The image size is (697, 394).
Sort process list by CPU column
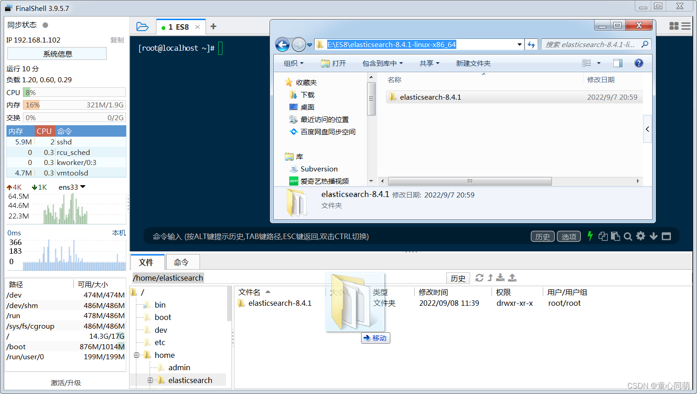(45, 131)
